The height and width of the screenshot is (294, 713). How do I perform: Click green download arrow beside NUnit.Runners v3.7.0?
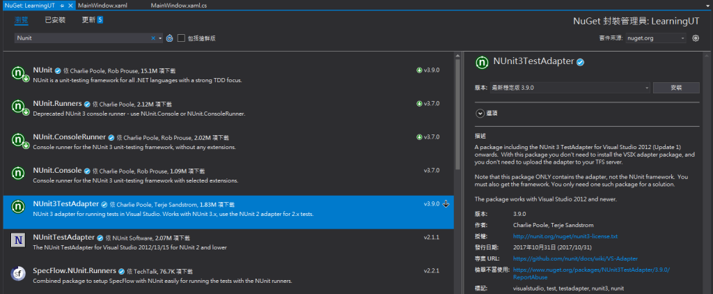click(x=419, y=104)
